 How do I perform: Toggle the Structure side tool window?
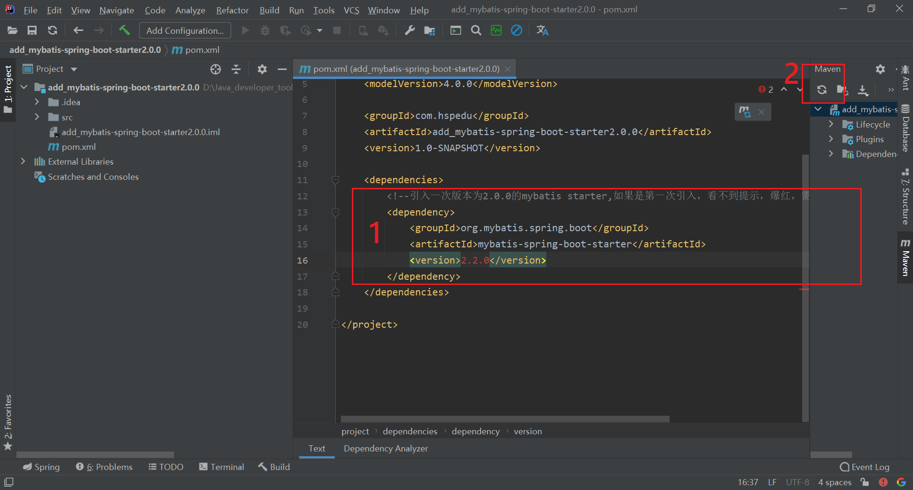tap(905, 196)
